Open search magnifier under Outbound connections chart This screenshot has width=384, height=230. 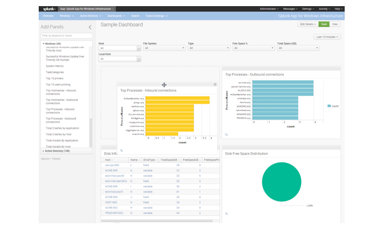coord(227,134)
